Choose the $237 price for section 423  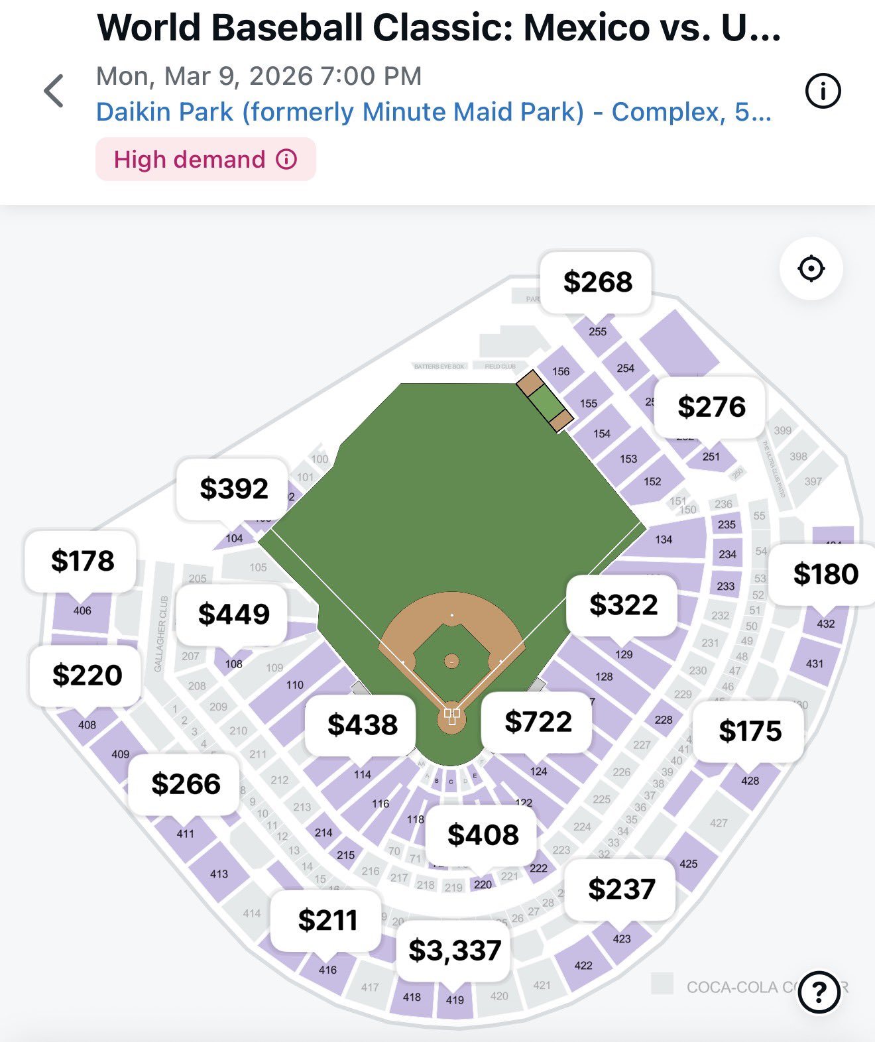tap(621, 890)
